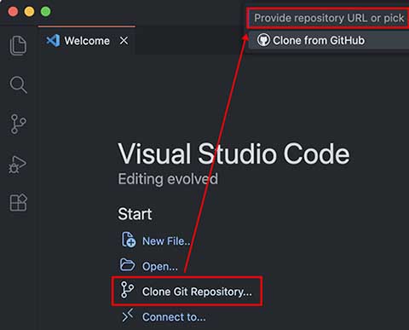Open the Search view in activity bar
The height and width of the screenshot is (330, 409).
(x=18, y=84)
